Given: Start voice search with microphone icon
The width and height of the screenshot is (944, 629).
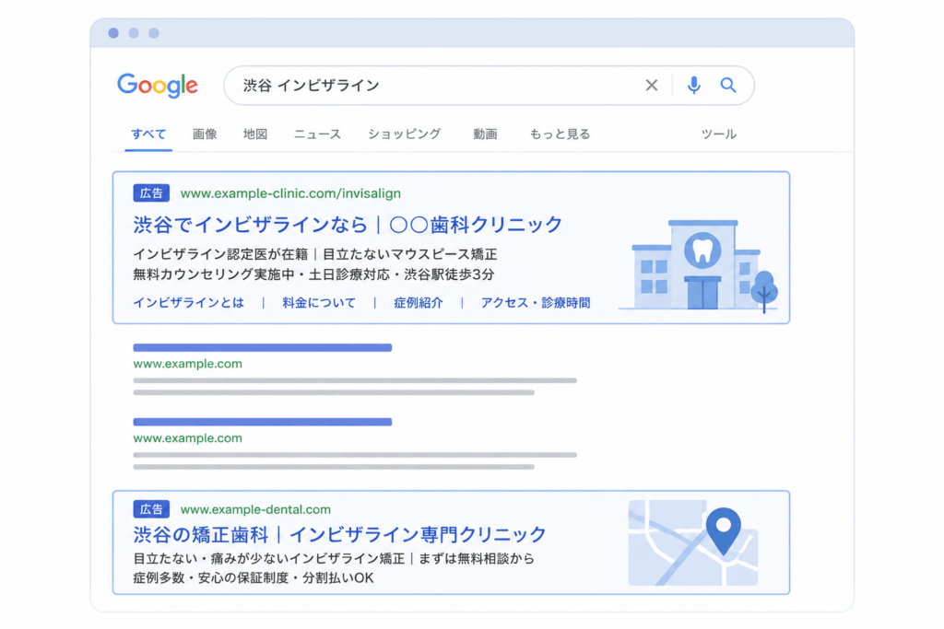Looking at the screenshot, I should [693, 86].
